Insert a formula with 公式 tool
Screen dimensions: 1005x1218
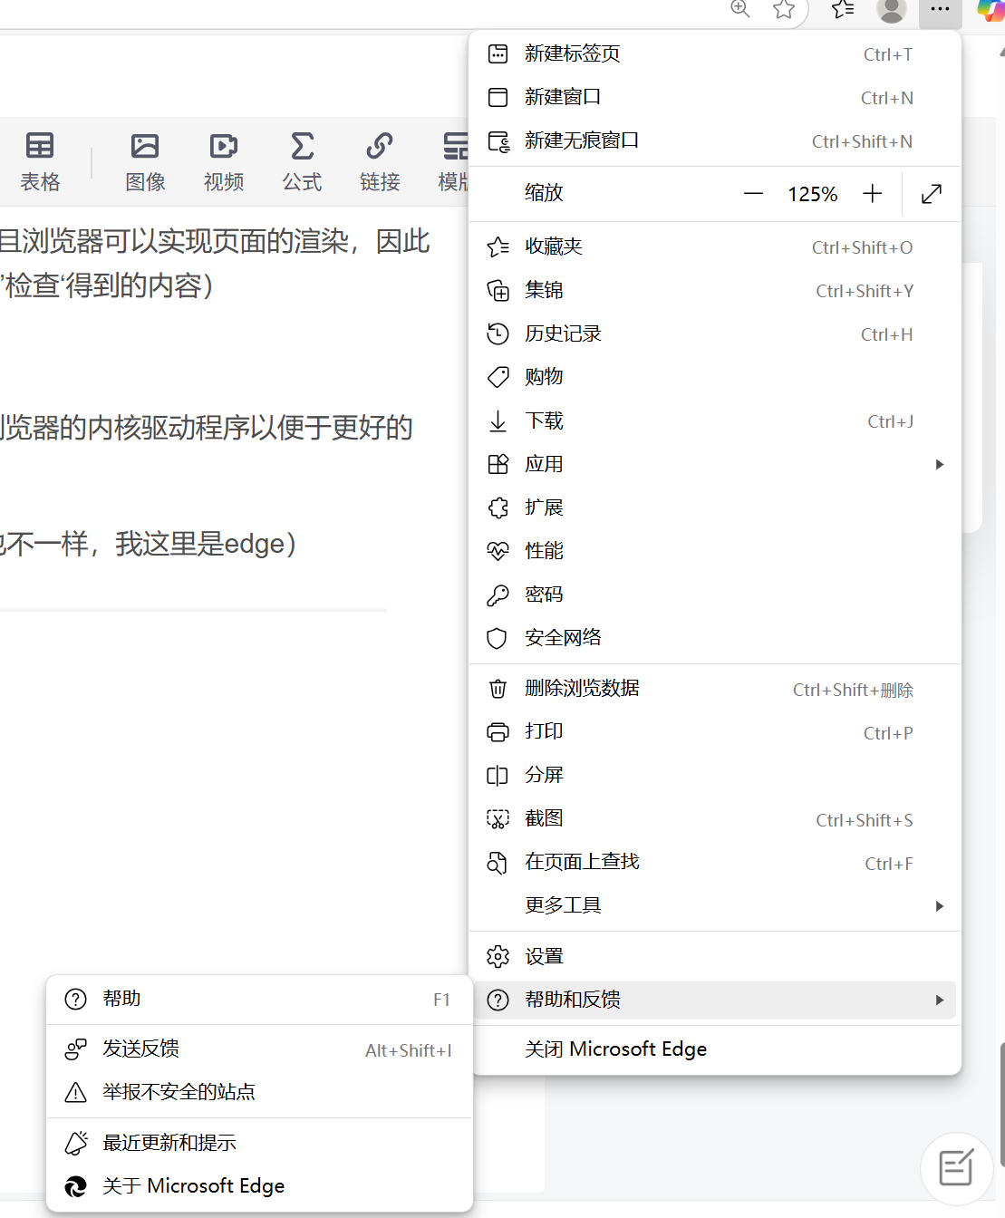pos(302,161)
